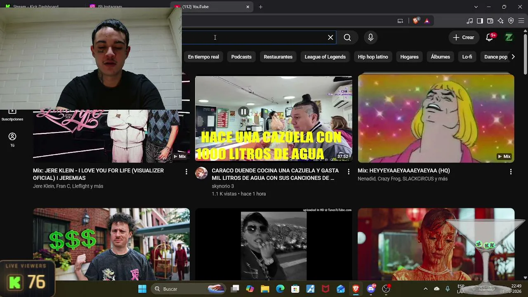528x297 pixels.
Task: Open the skynorio 3 channel avatar
Action: click(201, 173)
